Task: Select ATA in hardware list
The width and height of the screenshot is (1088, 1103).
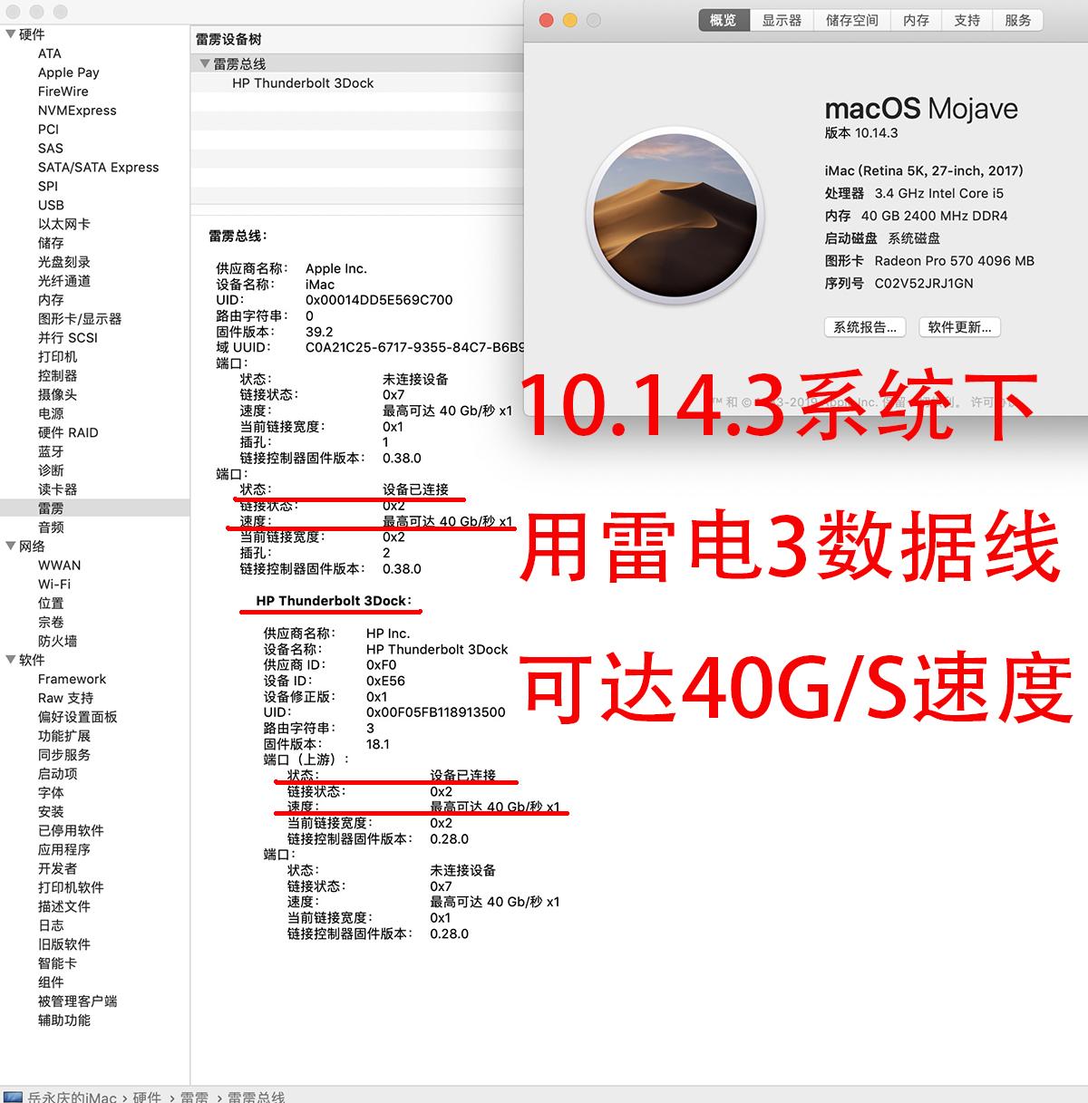Action: coord(50,53)
